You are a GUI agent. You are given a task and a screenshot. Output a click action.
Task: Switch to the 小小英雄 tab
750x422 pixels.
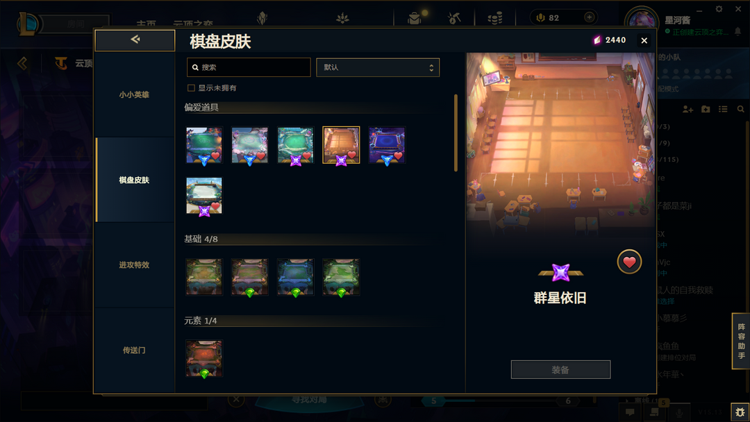coord(135,94)
